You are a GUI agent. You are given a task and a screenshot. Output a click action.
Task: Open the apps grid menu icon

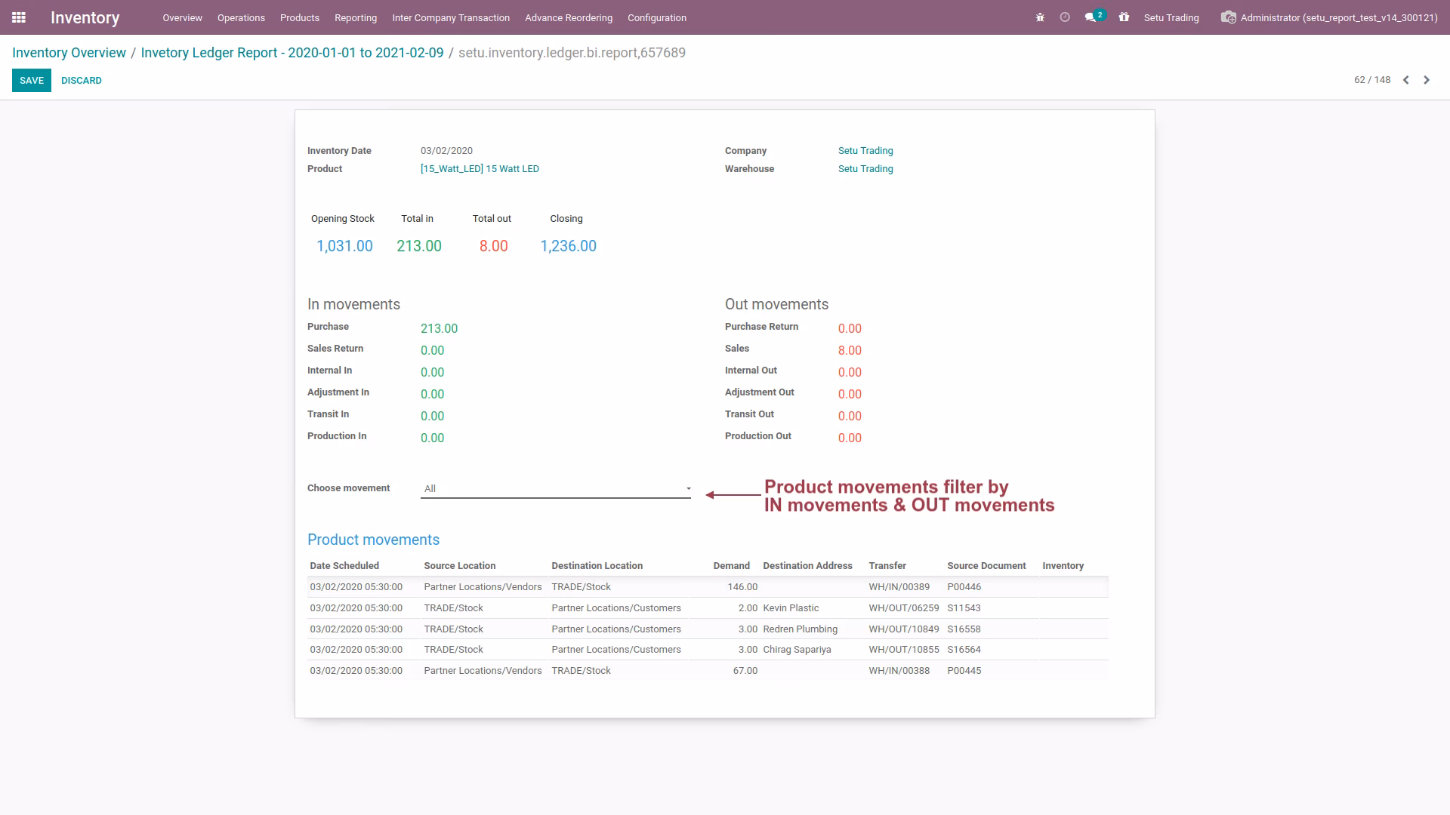click(x=19, y=17)
